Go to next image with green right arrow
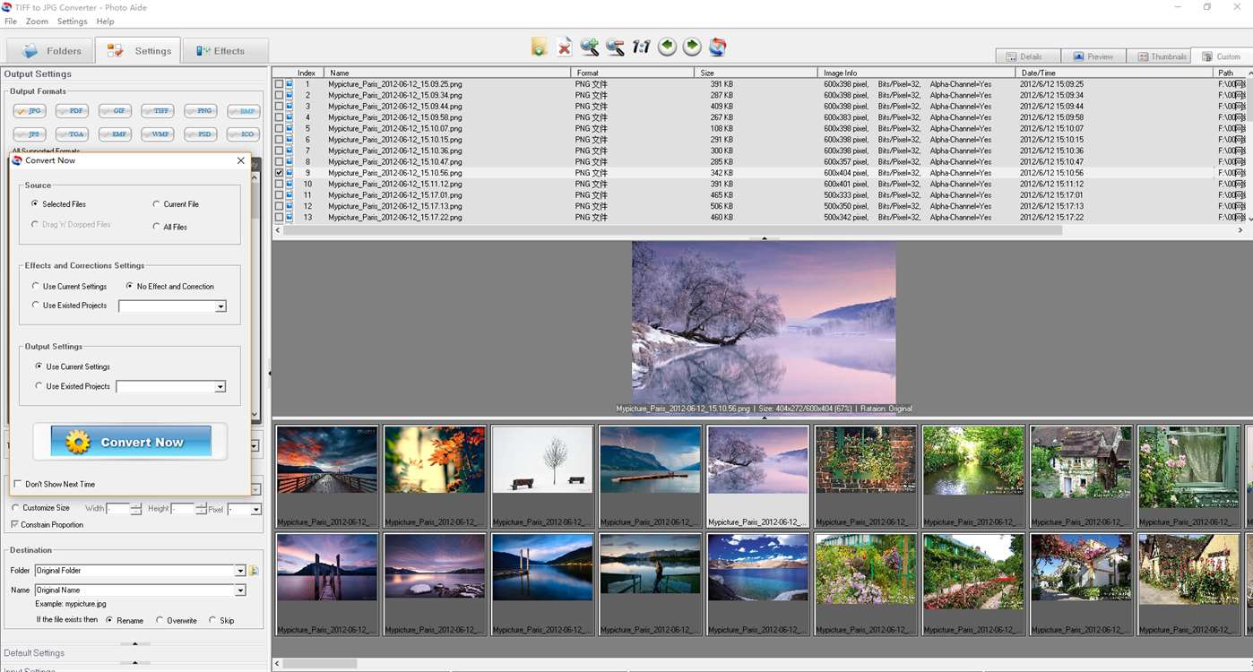Viewport: 1253px width, 672px height. point(692,47)
